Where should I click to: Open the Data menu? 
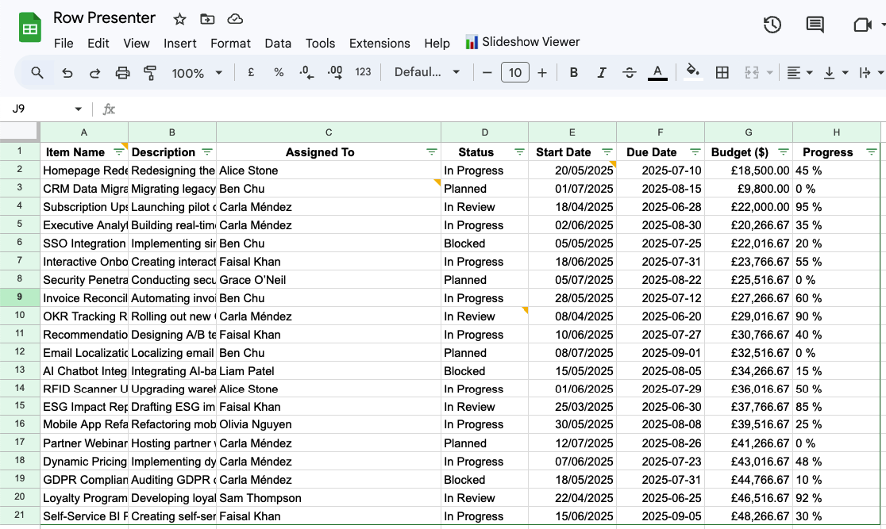pos(278,44)
